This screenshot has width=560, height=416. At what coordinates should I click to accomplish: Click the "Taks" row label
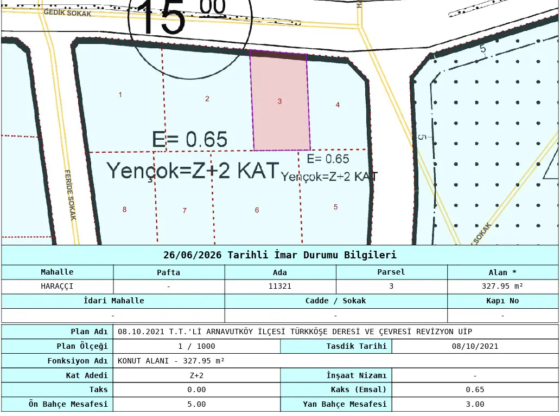(99, 389)
